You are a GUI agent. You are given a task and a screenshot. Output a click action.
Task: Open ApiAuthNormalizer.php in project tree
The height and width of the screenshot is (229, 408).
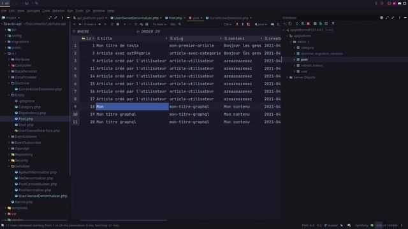tap(38, 172)
